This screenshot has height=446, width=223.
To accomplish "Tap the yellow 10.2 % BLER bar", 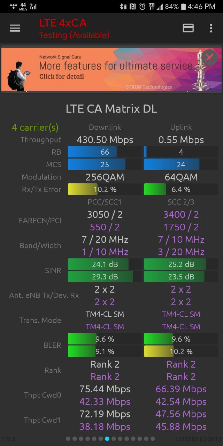I will click(x=181, y=352).
